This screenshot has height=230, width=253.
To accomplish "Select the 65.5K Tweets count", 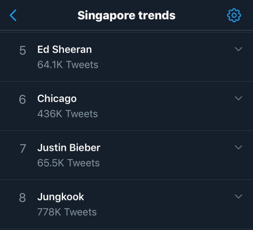I will coord(69,163).
